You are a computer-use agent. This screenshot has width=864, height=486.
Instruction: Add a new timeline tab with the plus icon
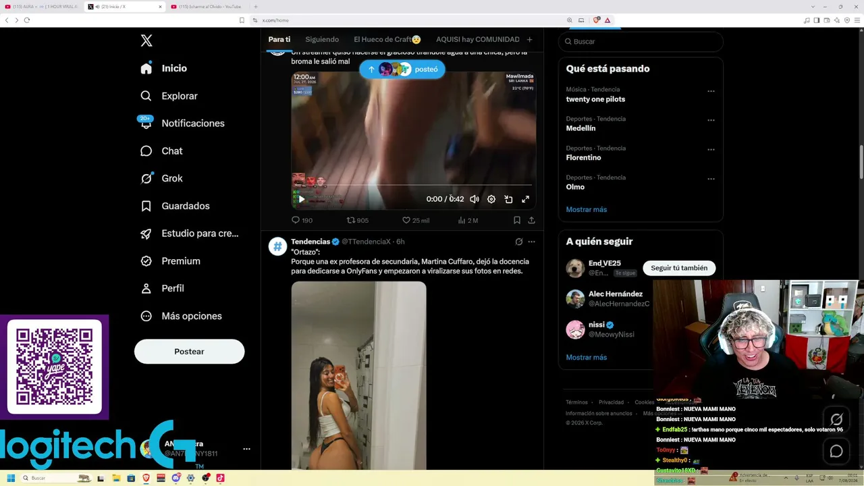(x=529, y=40)
